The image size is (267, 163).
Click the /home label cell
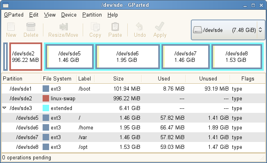point(86,127)
